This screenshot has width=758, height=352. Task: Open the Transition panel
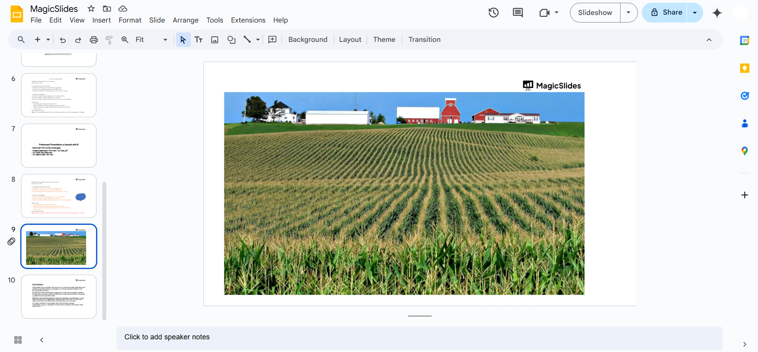point(424,40)
